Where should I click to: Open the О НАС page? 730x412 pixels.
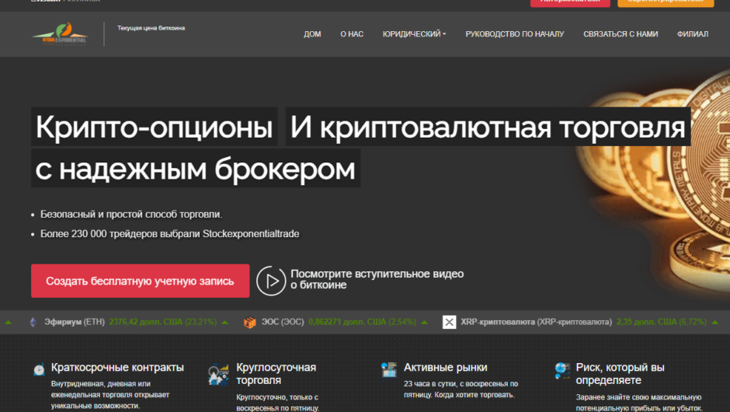(352, 34)
